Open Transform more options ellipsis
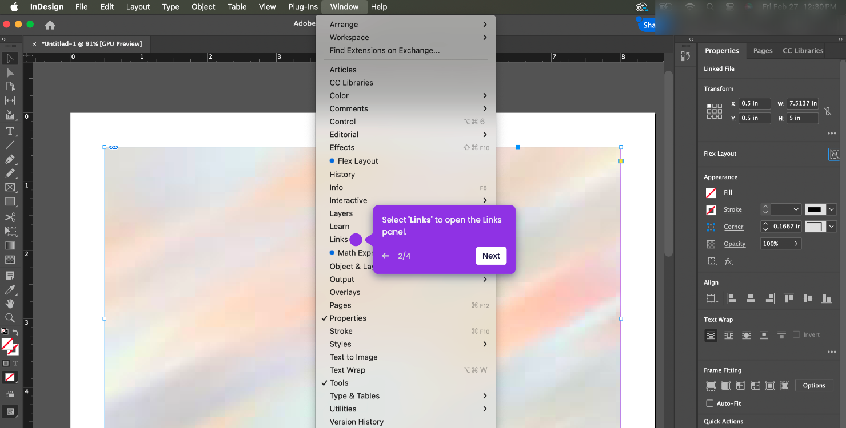Image resolution: width=846 pixels, height=428 pixels. 832,134
